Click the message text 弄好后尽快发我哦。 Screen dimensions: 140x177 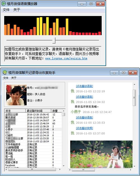[x=87, y=106]
